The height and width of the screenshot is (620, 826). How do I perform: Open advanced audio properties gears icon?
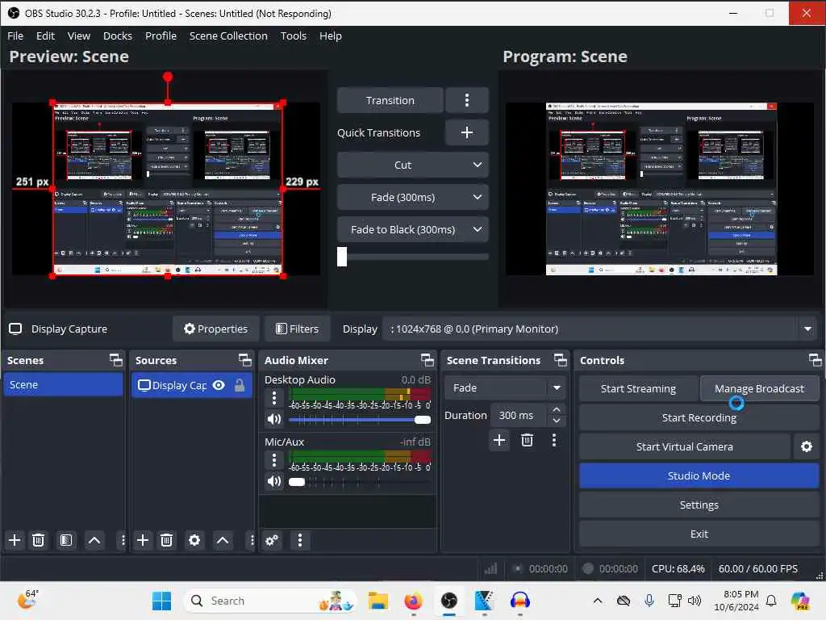[272, 540]
